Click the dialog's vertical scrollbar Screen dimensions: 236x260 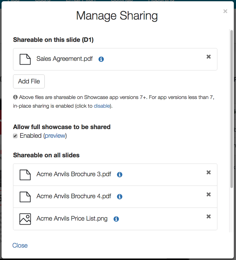231,109
